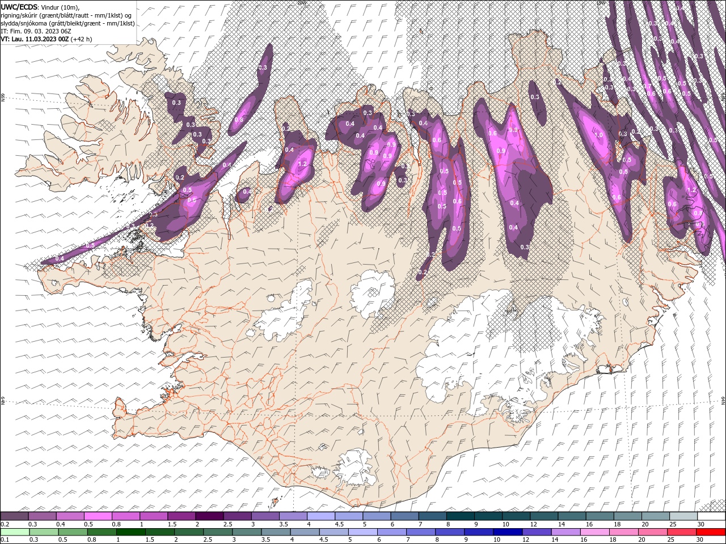This screenshot has height=544, width=726.
Task: Pick the 0.4 orchid swatch in the snow scale
Action: [x=70, y=516]
